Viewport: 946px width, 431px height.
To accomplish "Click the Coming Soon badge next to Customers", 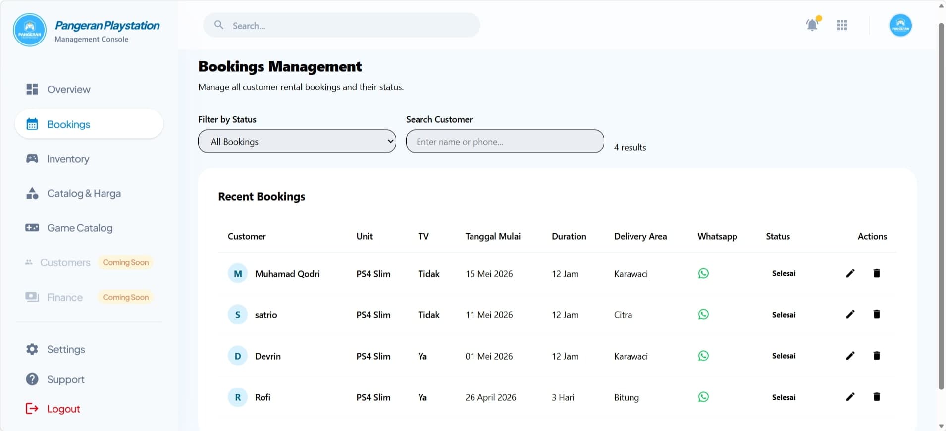I will (126, 262).
